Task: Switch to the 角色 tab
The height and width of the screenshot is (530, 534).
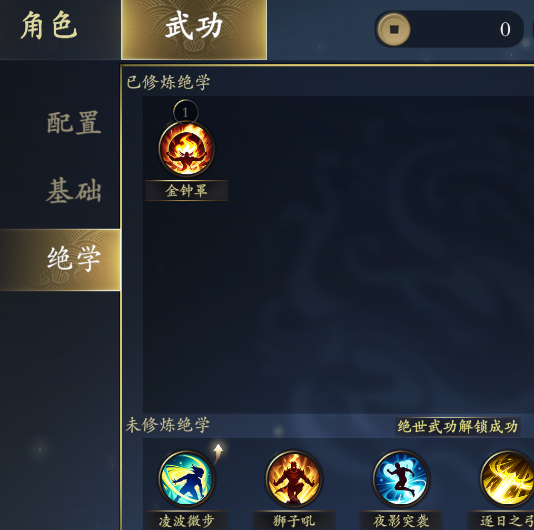Action: (50, 26)
